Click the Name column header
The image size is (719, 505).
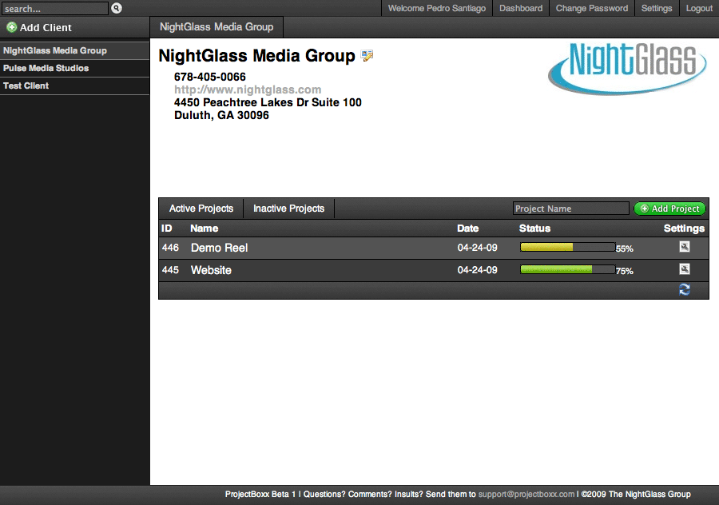click(x=204, y=229)
